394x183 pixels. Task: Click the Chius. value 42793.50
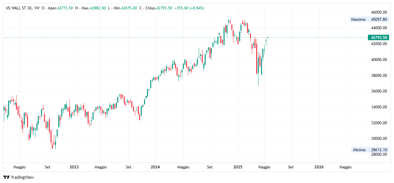(x=164, y=8)
